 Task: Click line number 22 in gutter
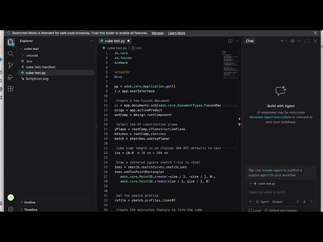[105, 153]
